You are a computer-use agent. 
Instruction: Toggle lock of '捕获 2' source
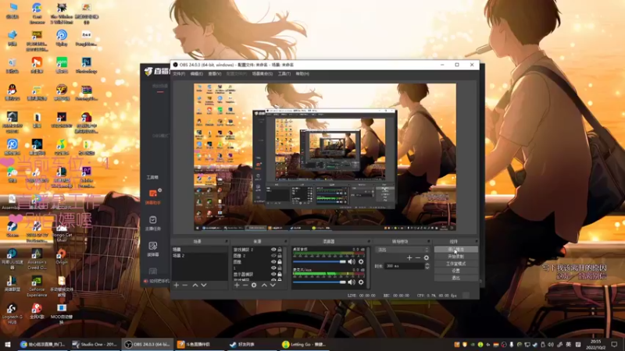click(280, 250)
